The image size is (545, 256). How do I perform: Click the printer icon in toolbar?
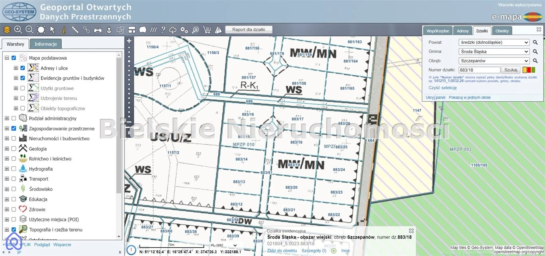click(97, 30)
